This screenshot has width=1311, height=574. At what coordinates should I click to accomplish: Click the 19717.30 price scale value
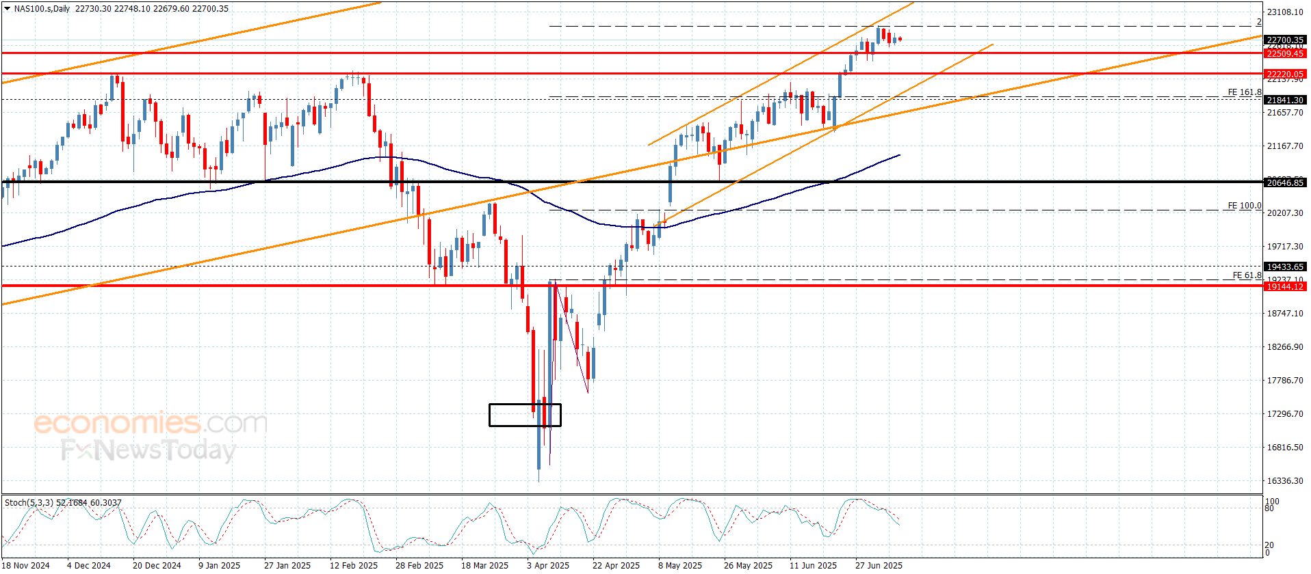(1285, 246)
